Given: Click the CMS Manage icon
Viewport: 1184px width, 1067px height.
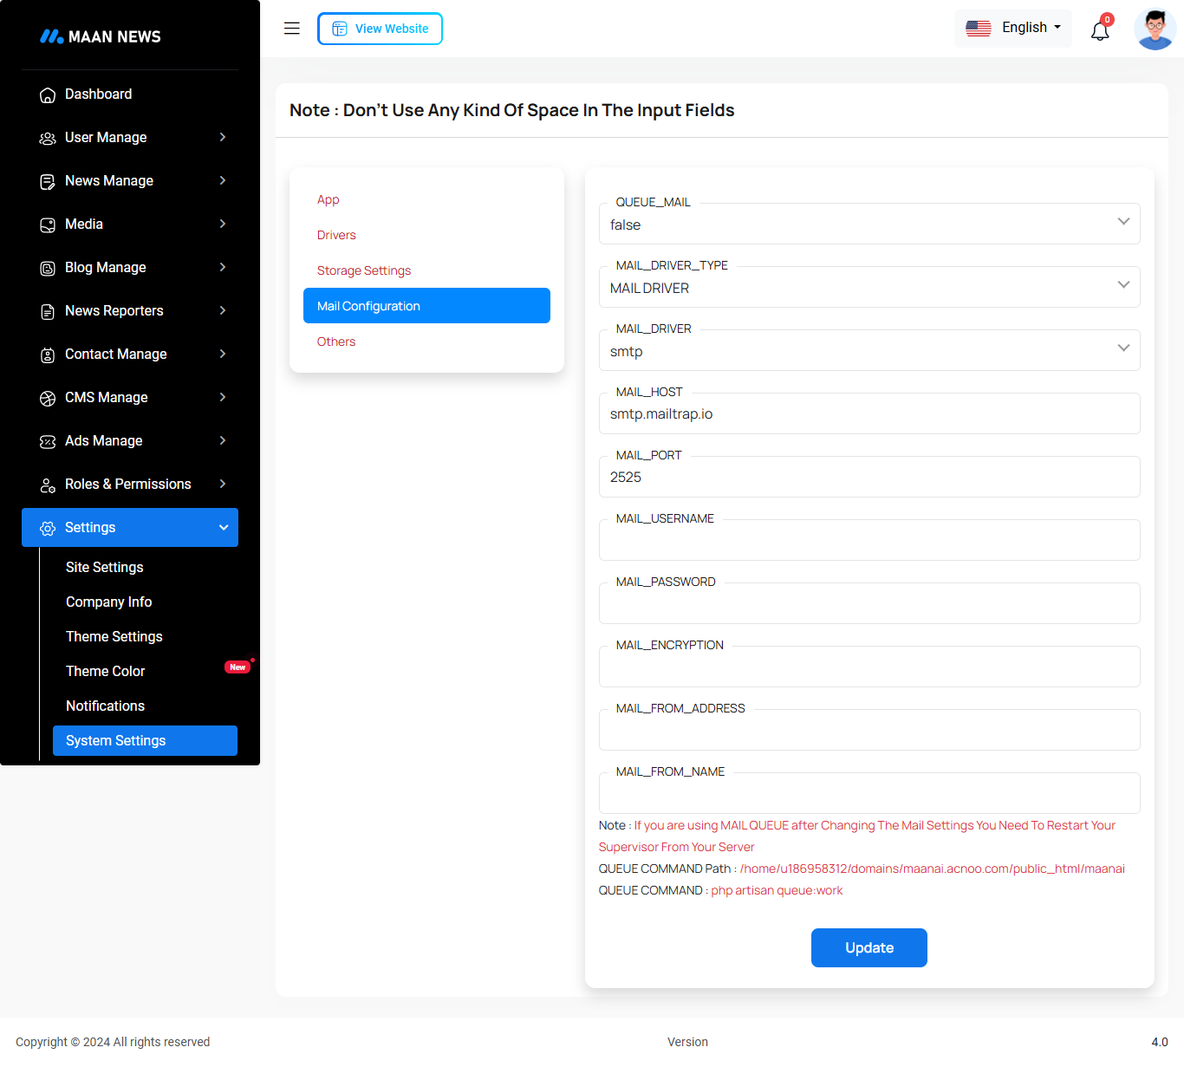Looking at the screenshot, I should click(48, 399).
